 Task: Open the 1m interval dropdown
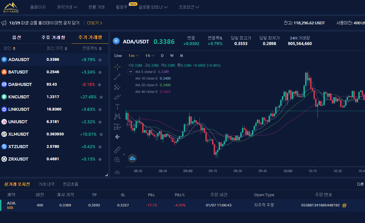pyautogui.click(x=134, y=56)
